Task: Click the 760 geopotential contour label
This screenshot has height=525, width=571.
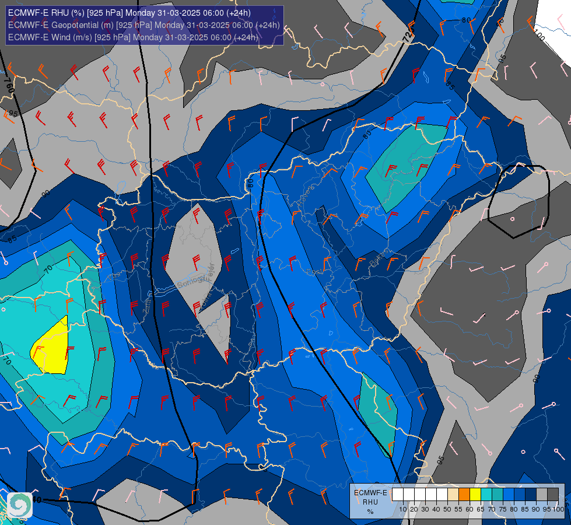Action: 9,85
